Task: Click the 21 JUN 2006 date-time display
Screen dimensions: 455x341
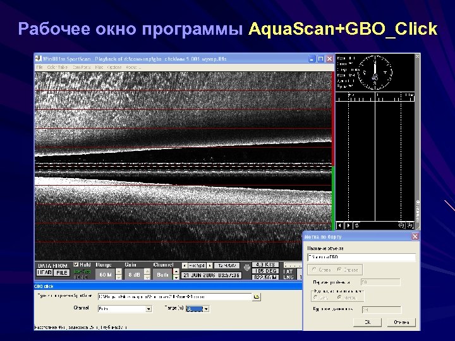Action: pos(211,275)
